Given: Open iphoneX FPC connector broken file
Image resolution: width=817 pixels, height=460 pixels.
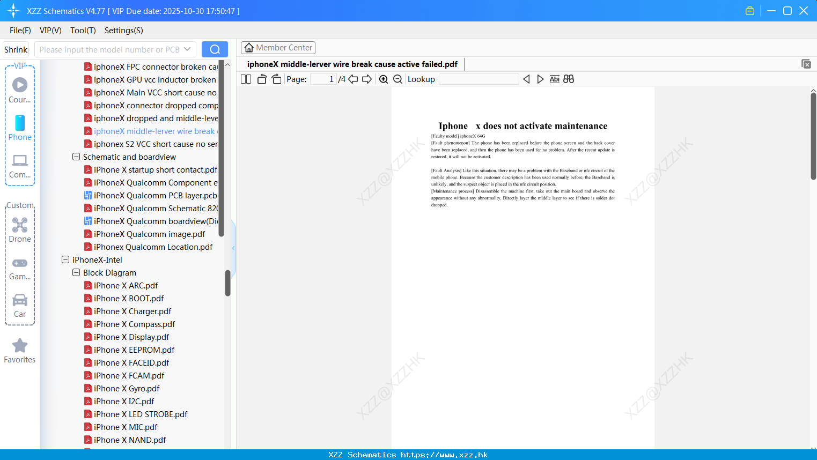Looking at the screenshot, I should (151, 66).
